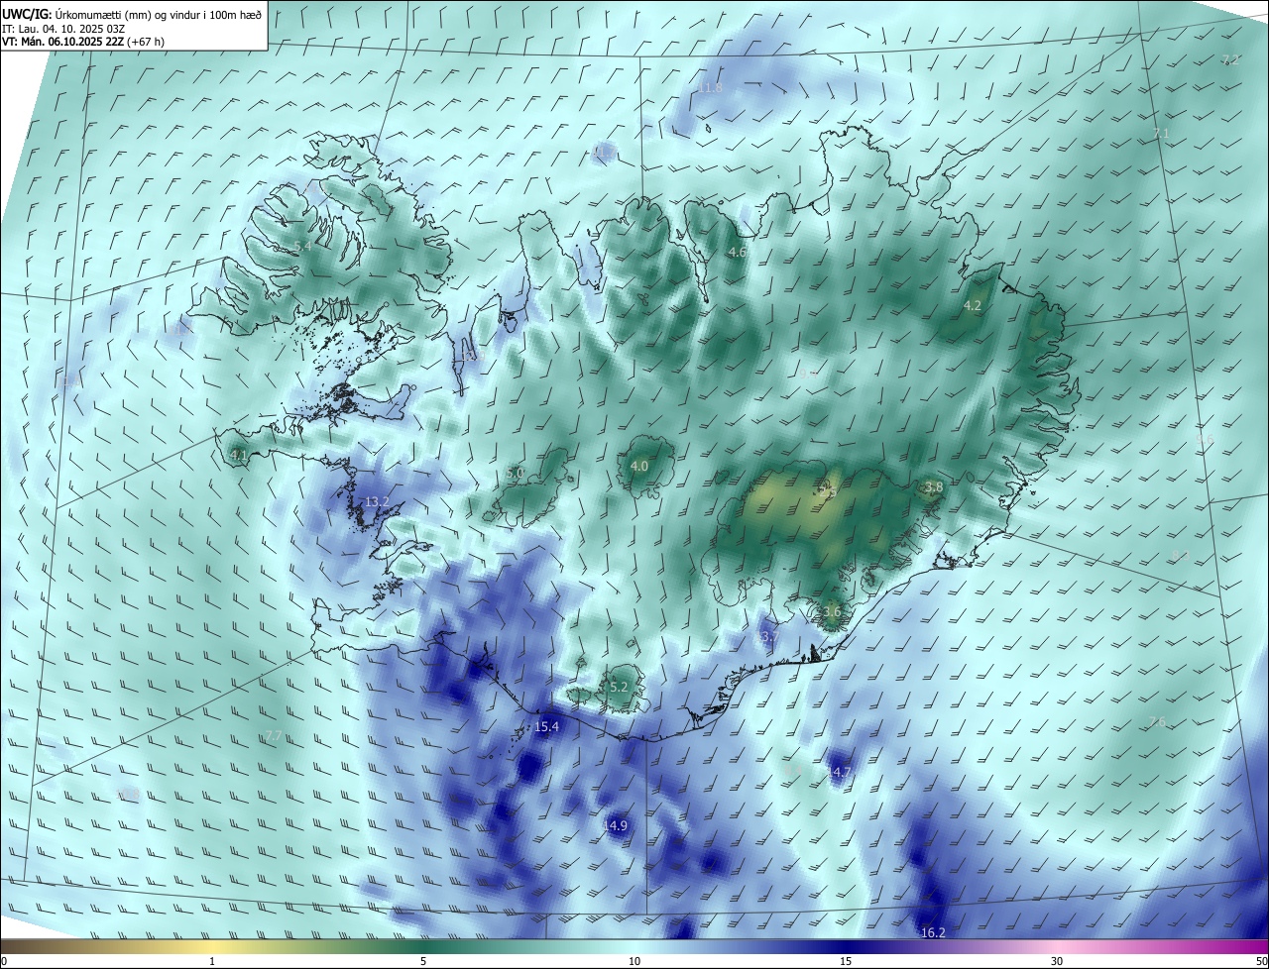This screenshot has height=969, width=1269.
Task: Click the 5.2 value over Mýrdalsjökull glacier
Action: click(620, 687)
